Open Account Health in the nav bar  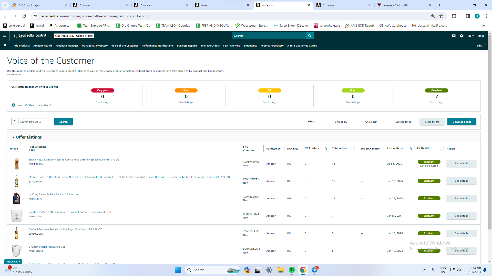(x=43, y=46)
